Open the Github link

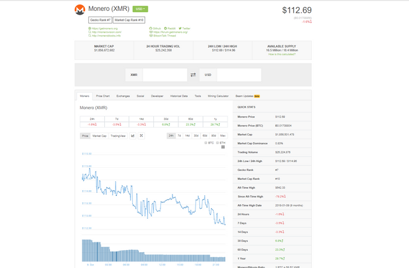155,29
